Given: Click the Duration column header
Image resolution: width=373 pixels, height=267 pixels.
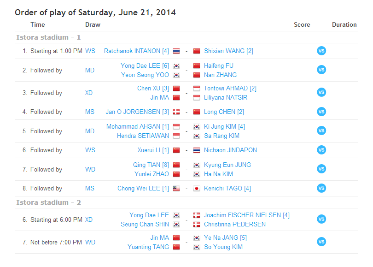Looking at the screenshot, I should [x=344, y=24].
